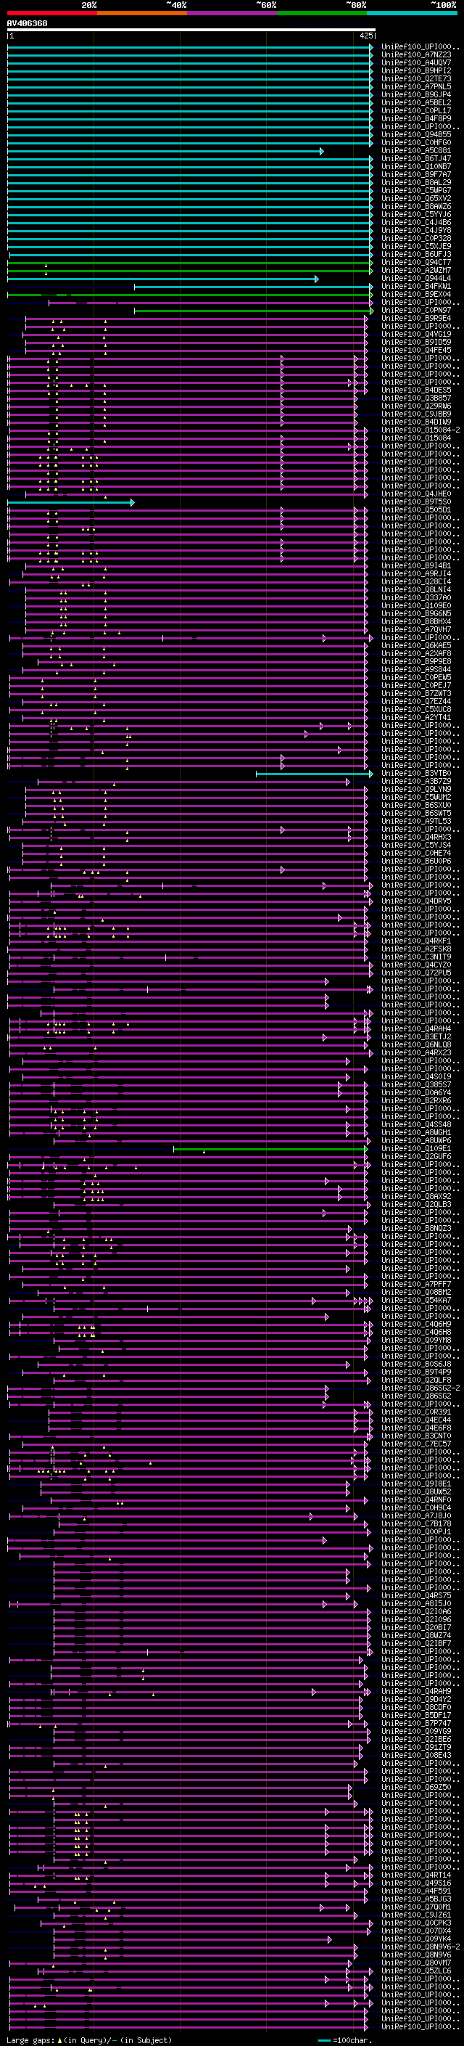This screenshot has width=464, height=2046.
Task: Open hit label UniRef100_B9R9E4
Action: [x=416, y=319]
